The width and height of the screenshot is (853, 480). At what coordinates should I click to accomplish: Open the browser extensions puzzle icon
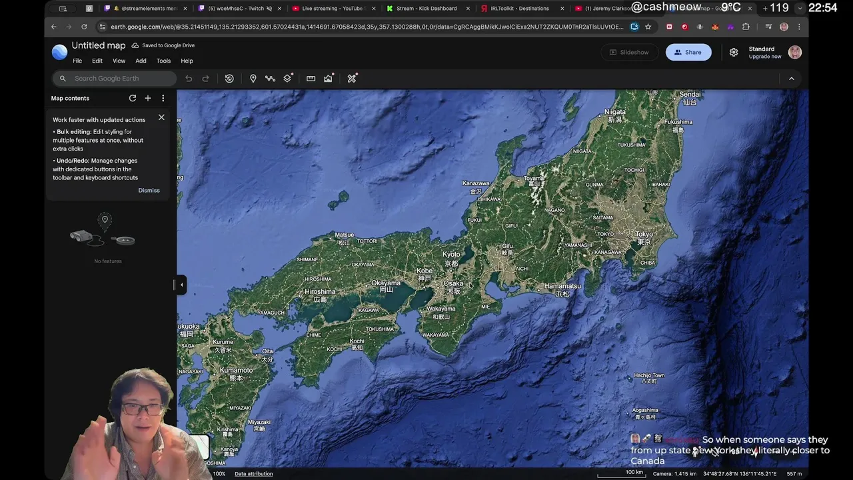pos(746,27)
